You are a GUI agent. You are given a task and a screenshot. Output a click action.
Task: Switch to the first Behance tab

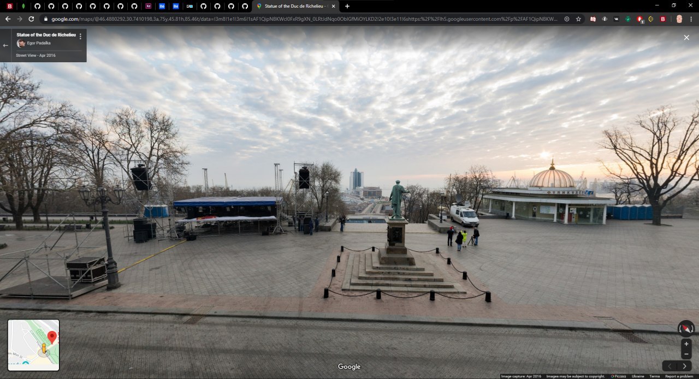pyautogui.click(x=162, y=6)
